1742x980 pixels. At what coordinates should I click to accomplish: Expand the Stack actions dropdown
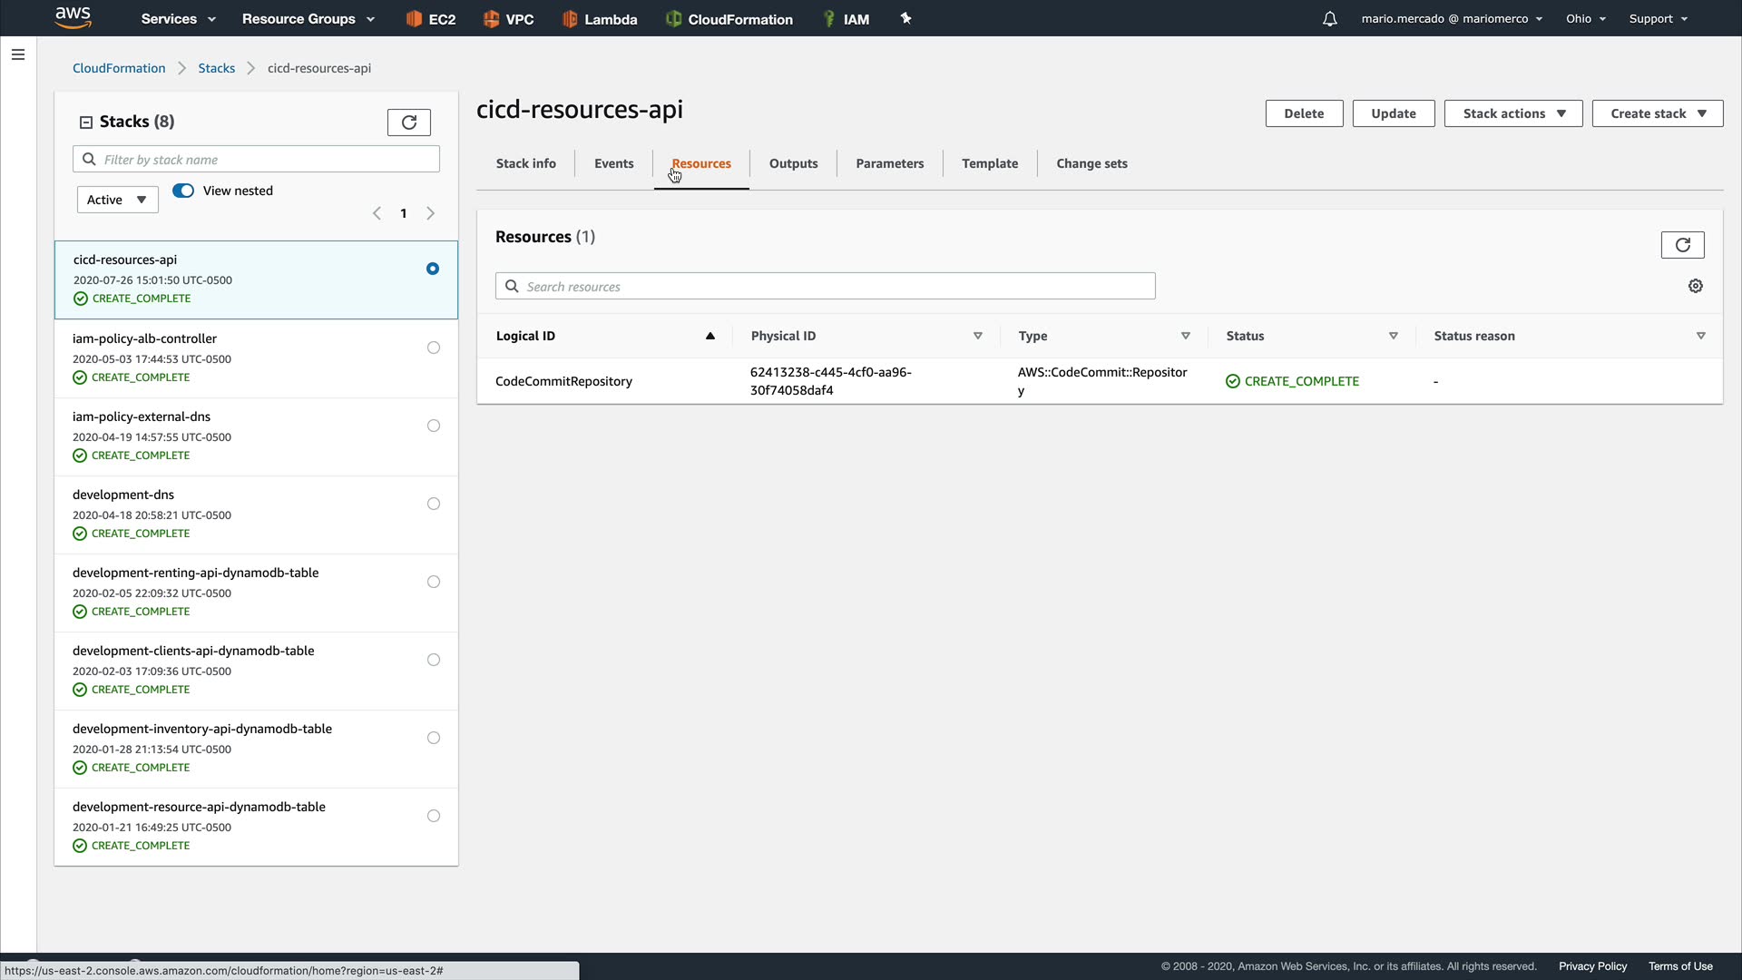pyautogui.click(x=1512, y=113)
